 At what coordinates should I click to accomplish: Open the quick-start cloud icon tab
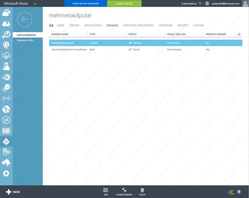coord(51,25)
